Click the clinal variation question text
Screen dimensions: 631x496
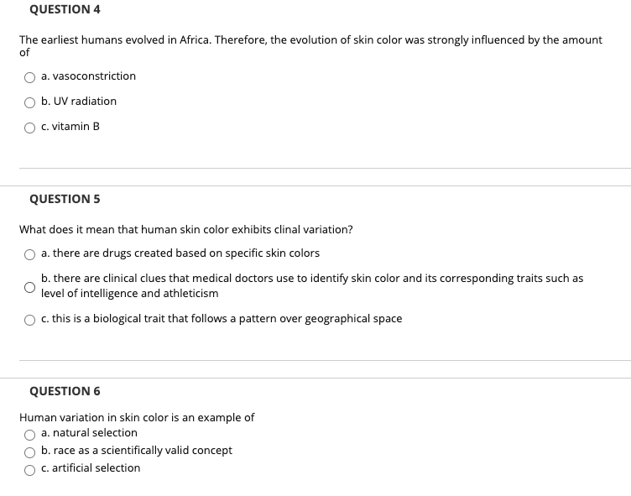(x=186, y=229)
